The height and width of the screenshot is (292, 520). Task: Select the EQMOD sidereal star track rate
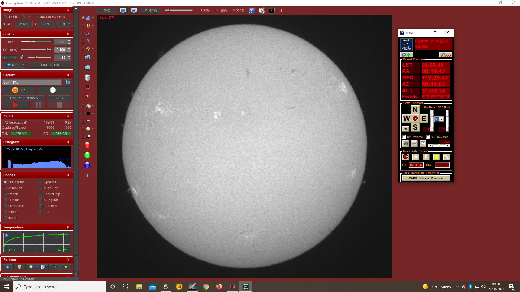[x=416, y=157]
